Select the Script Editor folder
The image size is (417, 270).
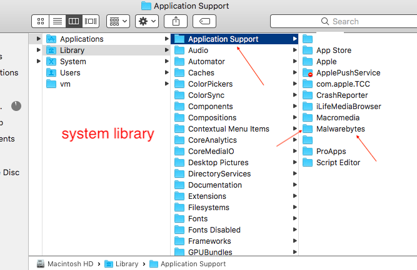pyautogui.click(x=358, y=163)
